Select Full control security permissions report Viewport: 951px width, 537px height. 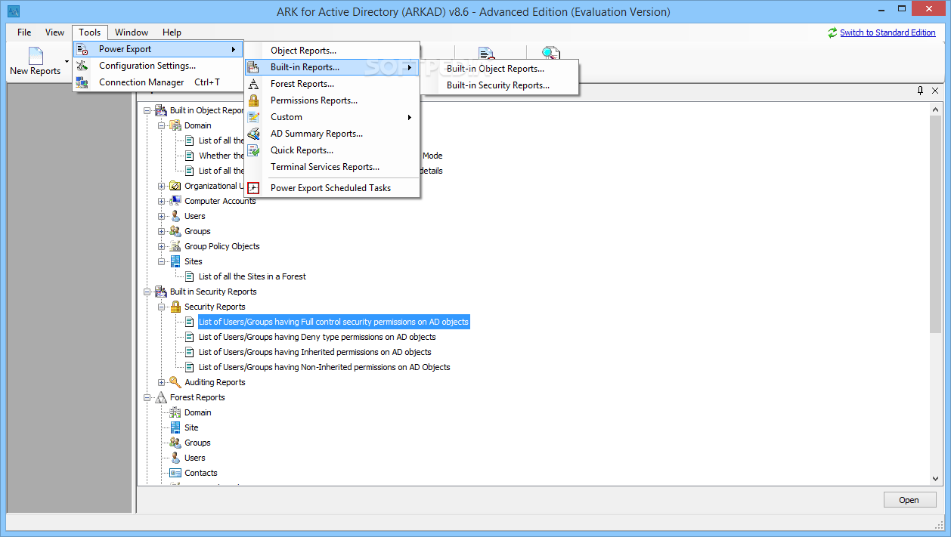pos(333,322)
